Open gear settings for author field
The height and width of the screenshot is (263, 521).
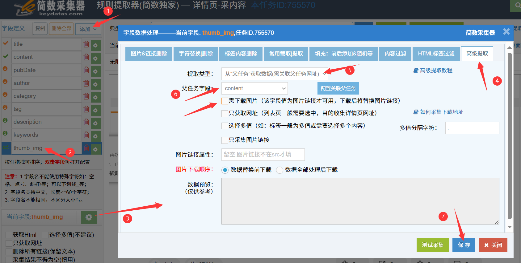(95, 84)
